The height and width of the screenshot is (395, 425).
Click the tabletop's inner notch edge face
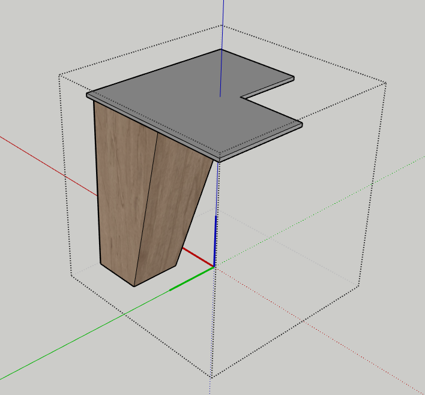[x=268, y=88]
